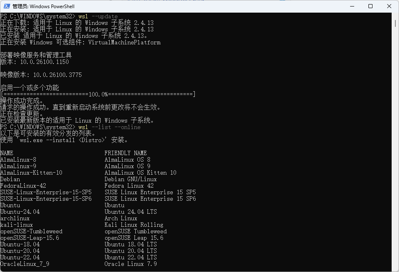Click friendly name 'openSUSE Leap 15.6'
The image size is (399, 272).
pyautogui.click(x=134, y=238)
